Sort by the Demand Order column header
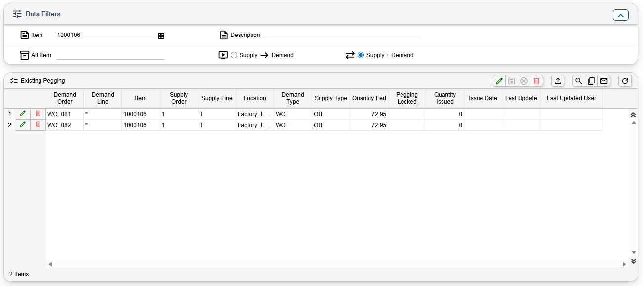Viewport: 643px width, 286px height. click(x=65, y=98)
